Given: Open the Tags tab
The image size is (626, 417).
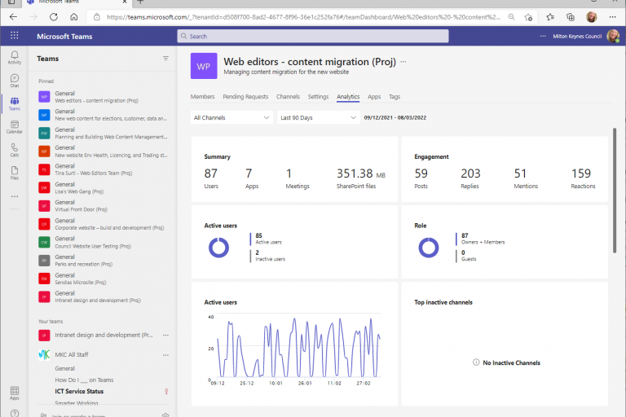Looking at the screenshot, I should [395, 97].
